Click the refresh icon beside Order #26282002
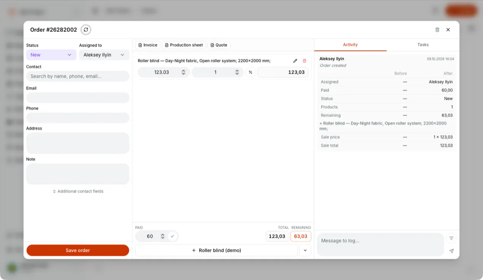This screenshot has height=280, width=483. click(86, 30)
